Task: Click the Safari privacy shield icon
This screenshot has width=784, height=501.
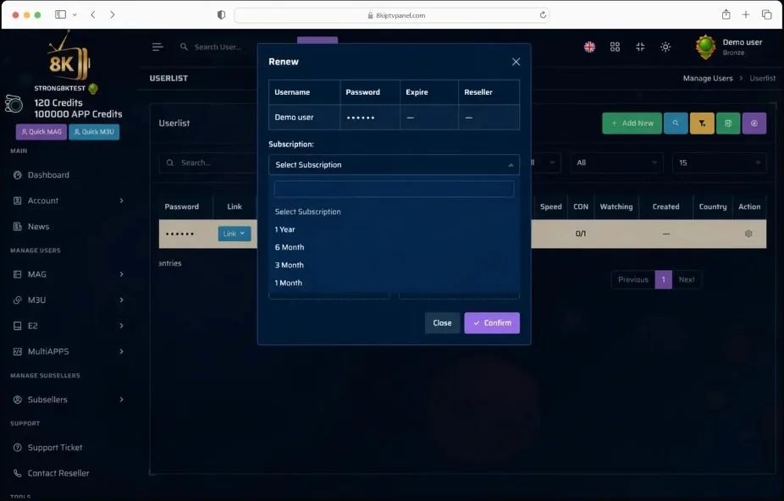Action: click(x=221, y=15)
